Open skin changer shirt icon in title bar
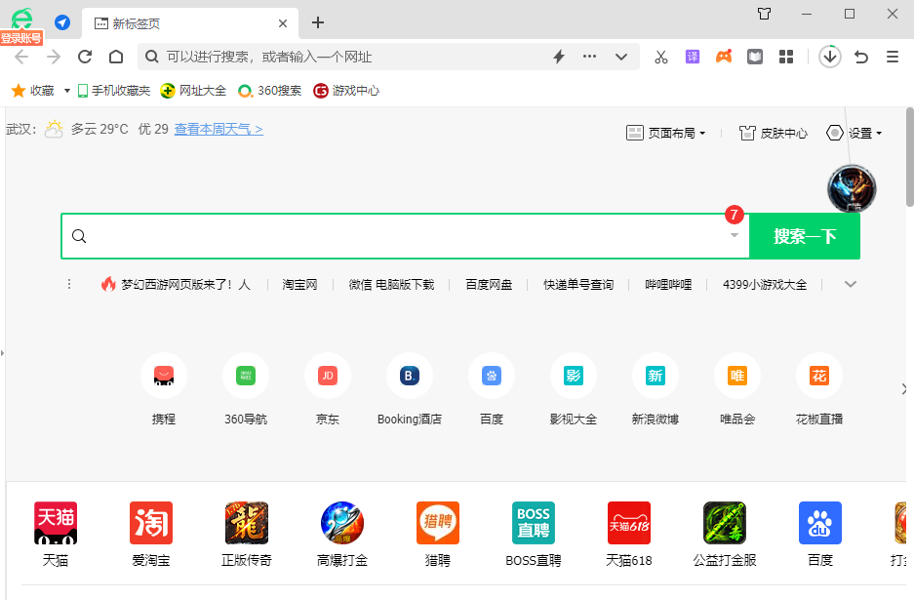Screen dimensions: 914x600 pos(764,14)
